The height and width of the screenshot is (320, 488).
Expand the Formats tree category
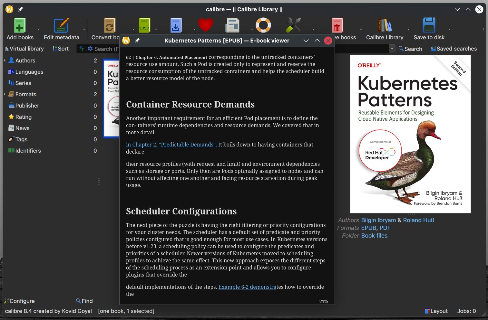5,94
